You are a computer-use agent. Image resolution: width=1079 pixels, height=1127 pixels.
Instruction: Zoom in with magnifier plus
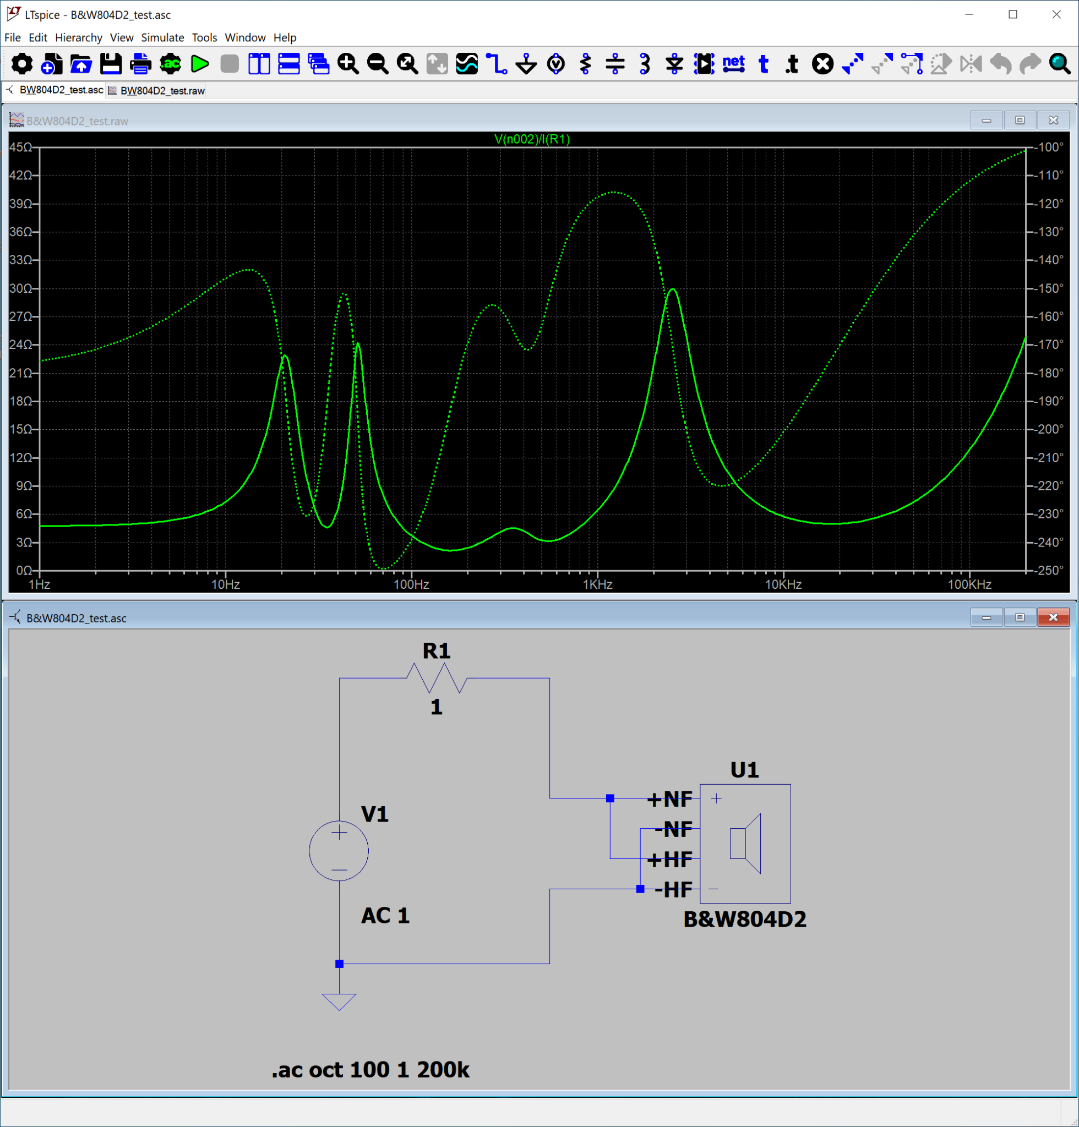click(x=348, y=64)
